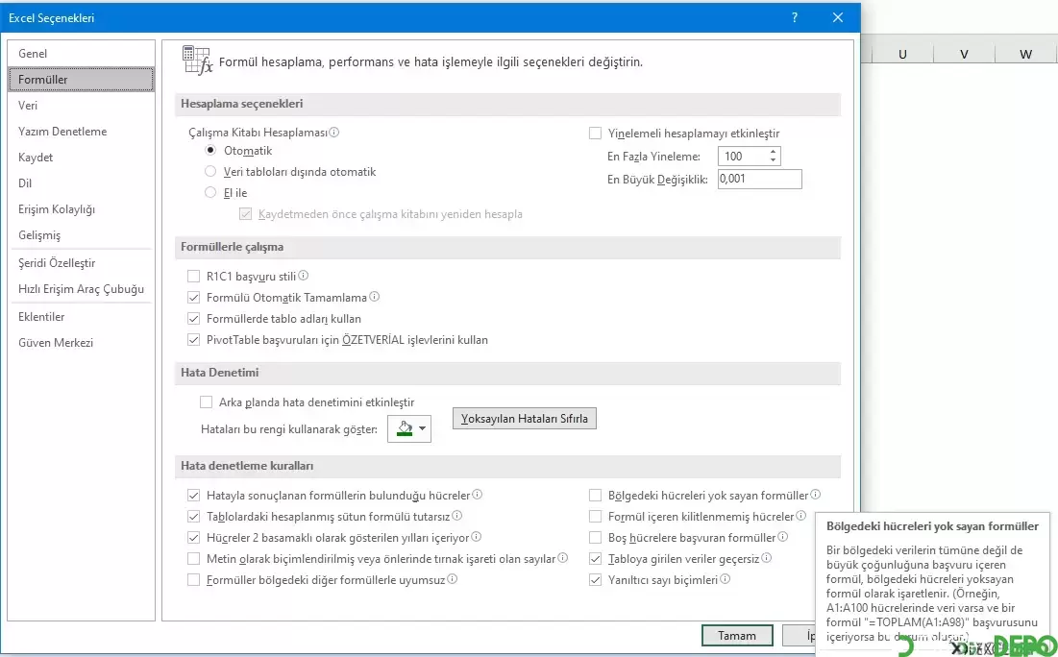This screenshot has width=1058, height=657.
Task: Check Formüller bölgedeki diğer formüllerle uyumsuz
Action: coord(194,579)
